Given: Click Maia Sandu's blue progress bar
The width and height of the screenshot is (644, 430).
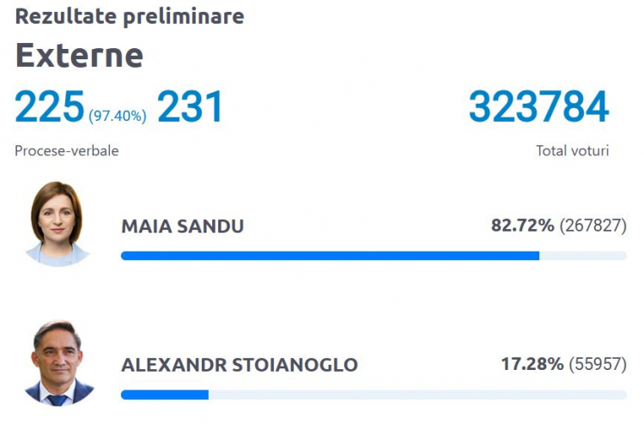Looking at the screenshot, I should [331, 256].
